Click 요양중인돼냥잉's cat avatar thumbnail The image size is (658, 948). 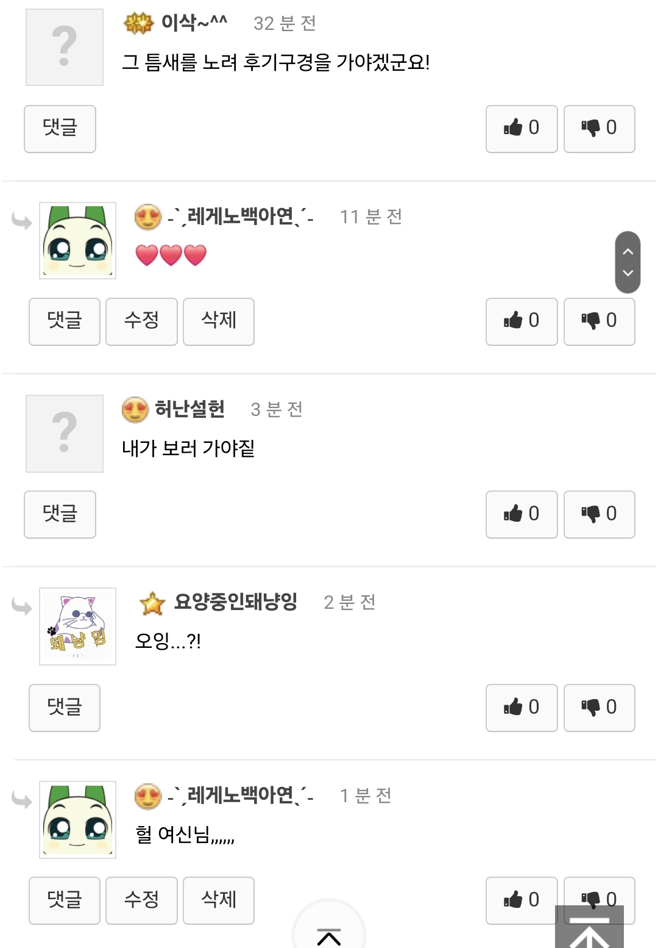77,626
